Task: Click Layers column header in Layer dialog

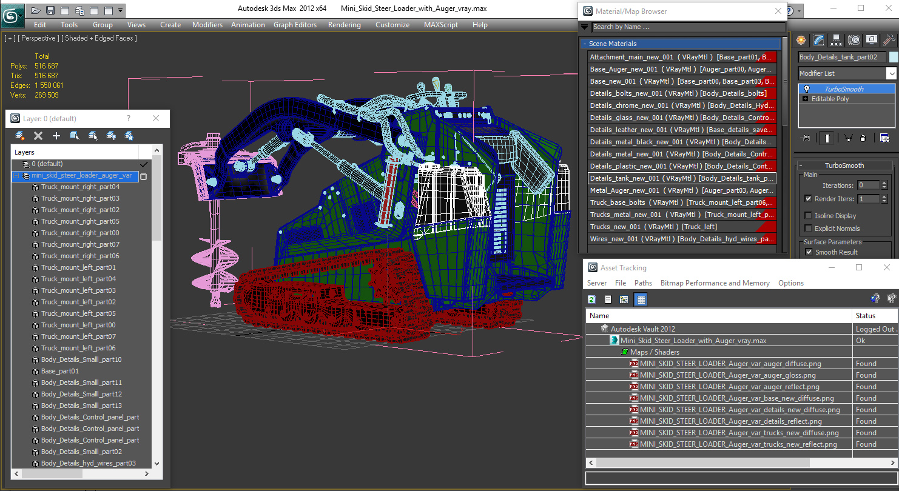Action: [75, 152]
